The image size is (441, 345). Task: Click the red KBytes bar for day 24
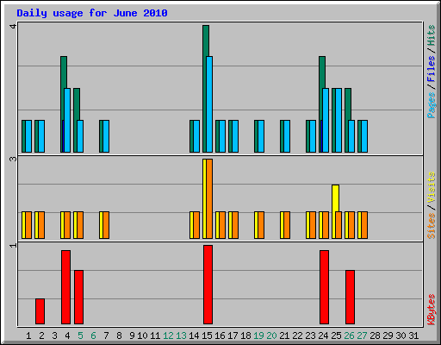point(324,287)
